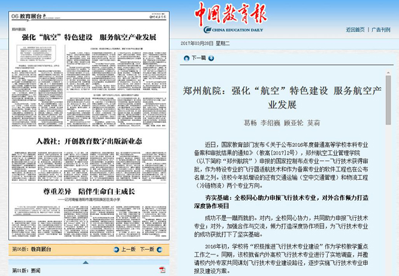Open the 下一篇 next article link

pos(198,58)
